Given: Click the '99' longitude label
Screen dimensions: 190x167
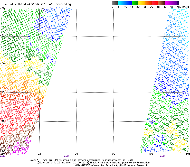Looking at the screenshot, I should (x=113, y=154).
